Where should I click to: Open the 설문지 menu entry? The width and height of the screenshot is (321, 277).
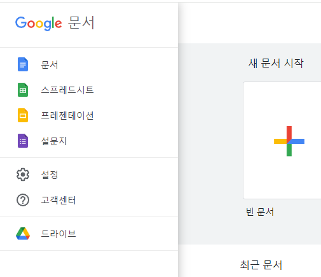click(89, 141)
